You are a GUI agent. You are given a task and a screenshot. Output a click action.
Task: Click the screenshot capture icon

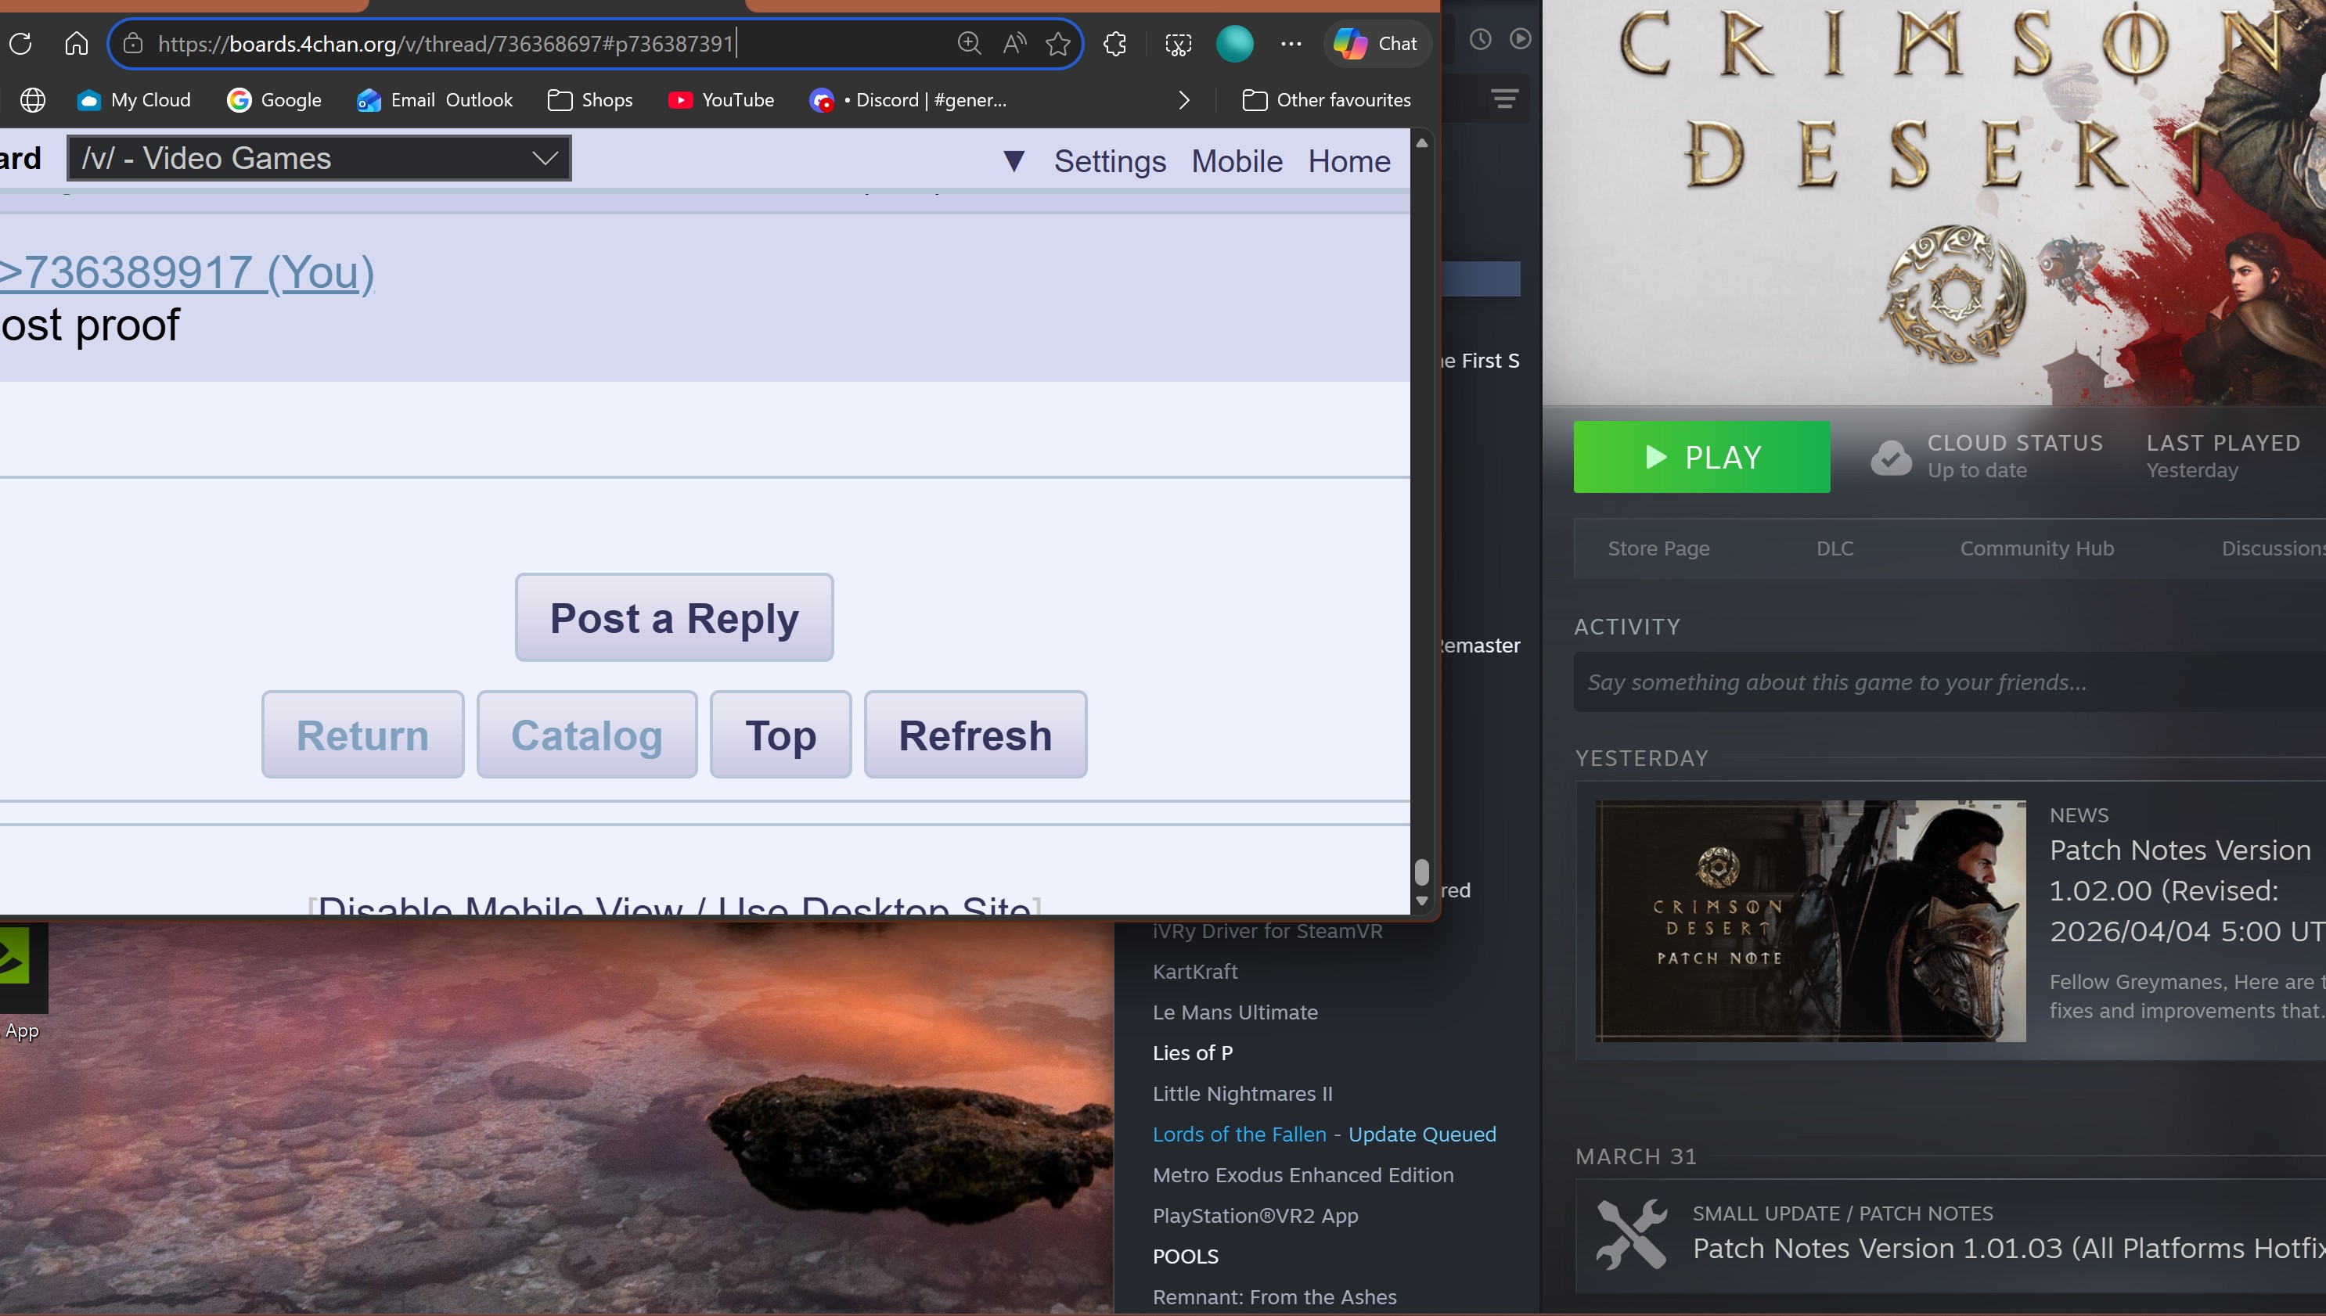point(1178,43)
